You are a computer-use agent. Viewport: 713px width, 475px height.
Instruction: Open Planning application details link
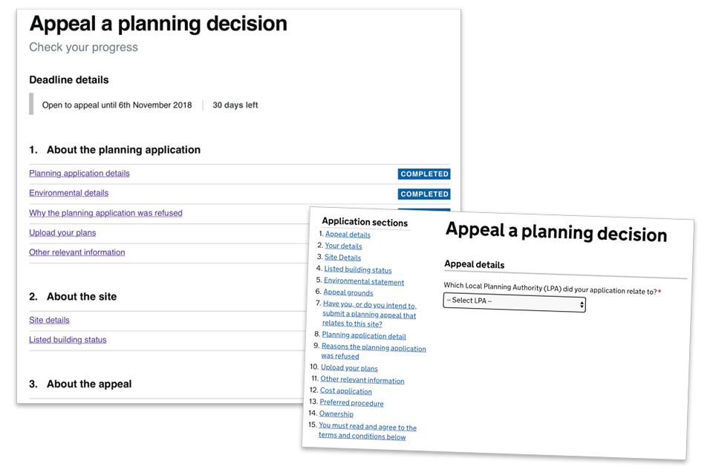tap(79, 174)
